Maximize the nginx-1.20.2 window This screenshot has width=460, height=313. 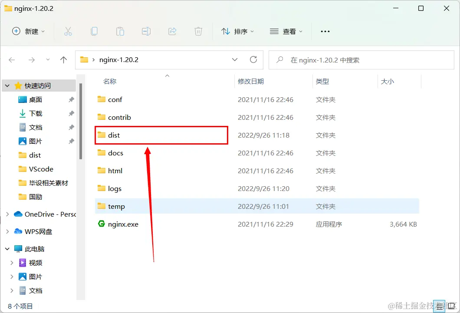tap(421, 8)
